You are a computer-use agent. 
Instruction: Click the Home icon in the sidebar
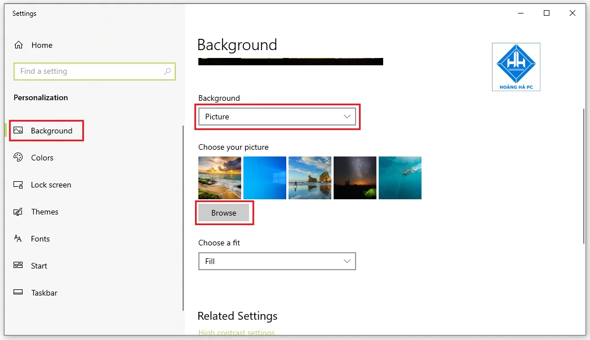tap(19, 45)
